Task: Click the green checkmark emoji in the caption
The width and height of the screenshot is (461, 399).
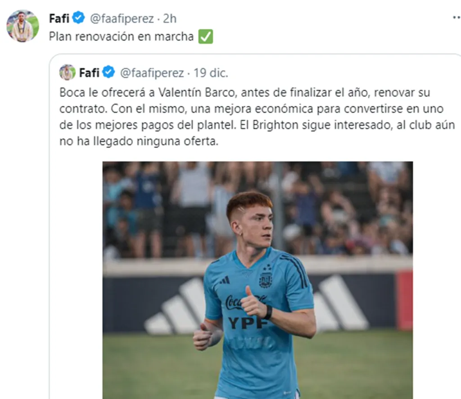Action: coord(206,36)
